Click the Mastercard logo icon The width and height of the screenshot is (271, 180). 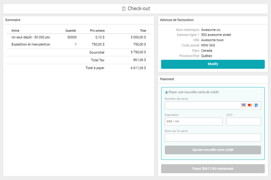click(x=250, y=105)
